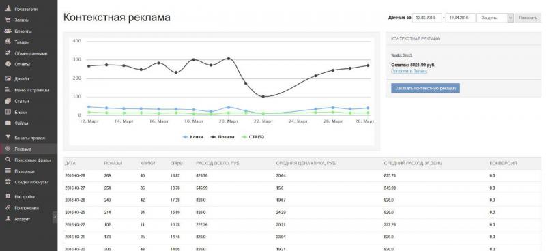The width and height of the screenshot is (546, 251).
Task: Select date cell 2016-03-28
Action: (75, 176)
